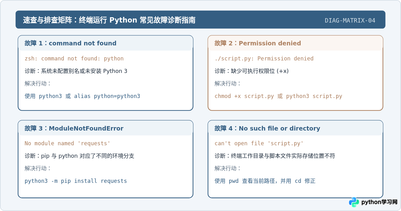
Task: Select the '故障 2：Permission denied' header
Action: (x=295, y=43)
